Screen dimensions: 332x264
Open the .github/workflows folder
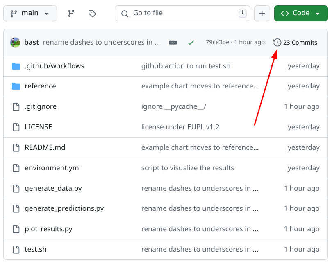[55, 66]
